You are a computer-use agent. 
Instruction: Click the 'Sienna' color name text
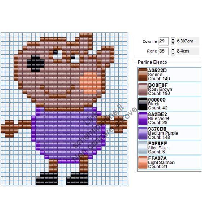point(155,75)
